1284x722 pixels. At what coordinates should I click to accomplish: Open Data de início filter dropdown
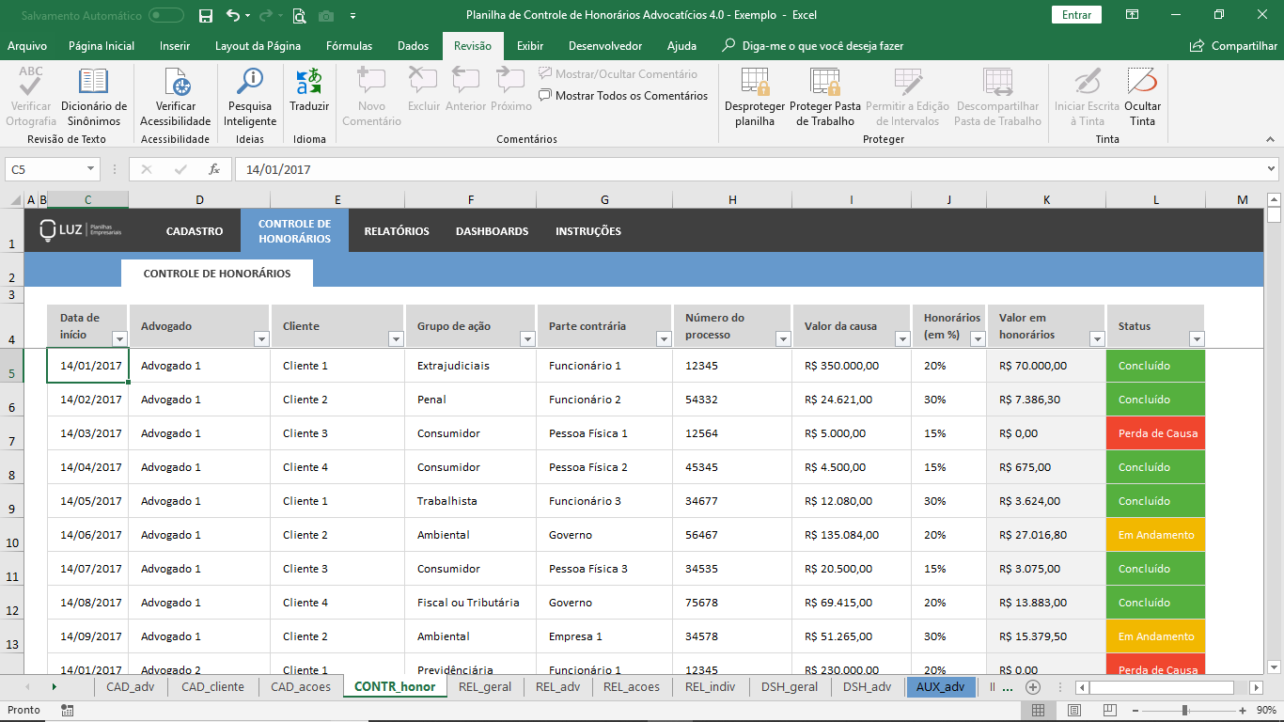119,338
